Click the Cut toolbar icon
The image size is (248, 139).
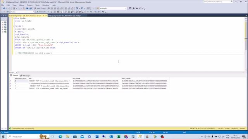coord(66,8)
